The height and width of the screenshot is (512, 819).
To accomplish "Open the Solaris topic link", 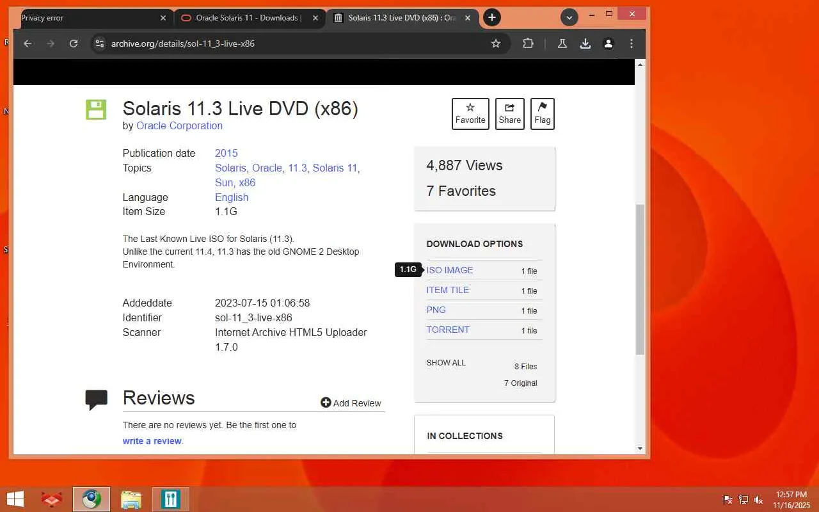I will coord(230,168).
